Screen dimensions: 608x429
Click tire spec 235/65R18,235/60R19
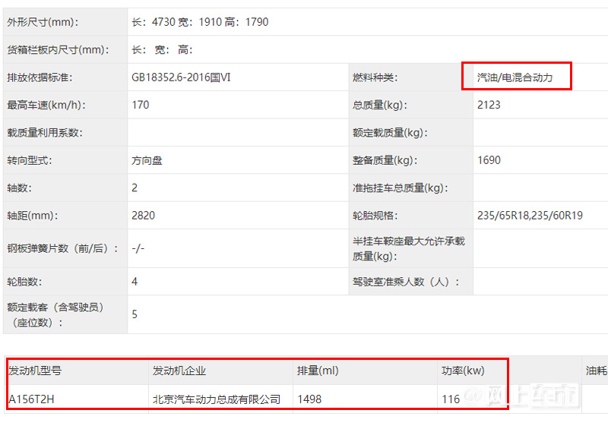(530, 216)
